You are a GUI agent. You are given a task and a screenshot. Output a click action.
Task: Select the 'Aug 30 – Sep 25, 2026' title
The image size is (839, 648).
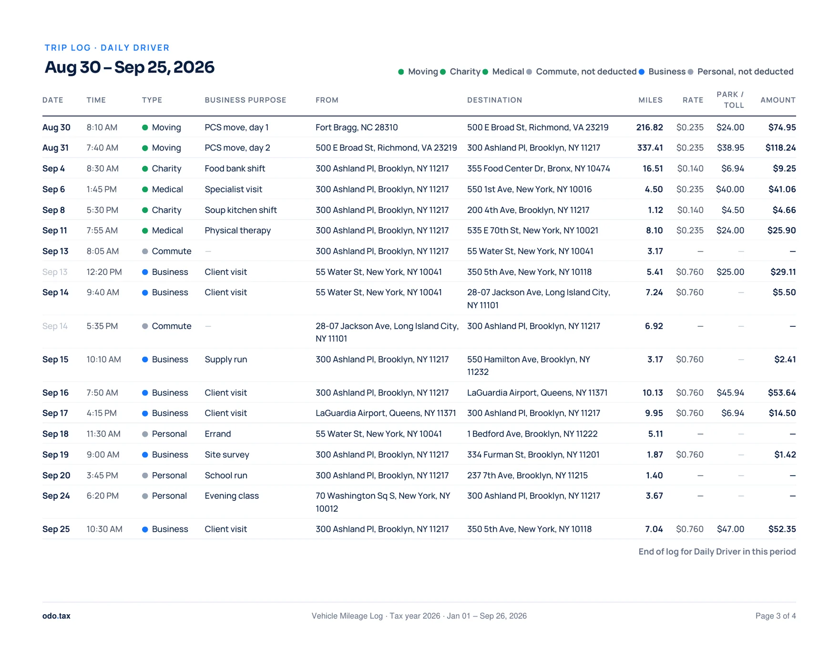coord(130,67)
